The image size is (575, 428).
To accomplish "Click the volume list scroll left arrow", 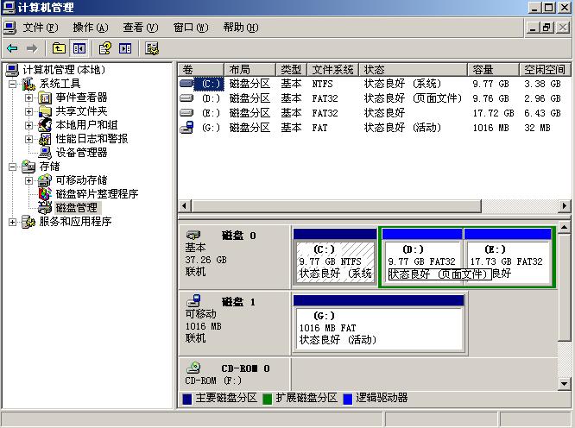I will pos(184,206).
